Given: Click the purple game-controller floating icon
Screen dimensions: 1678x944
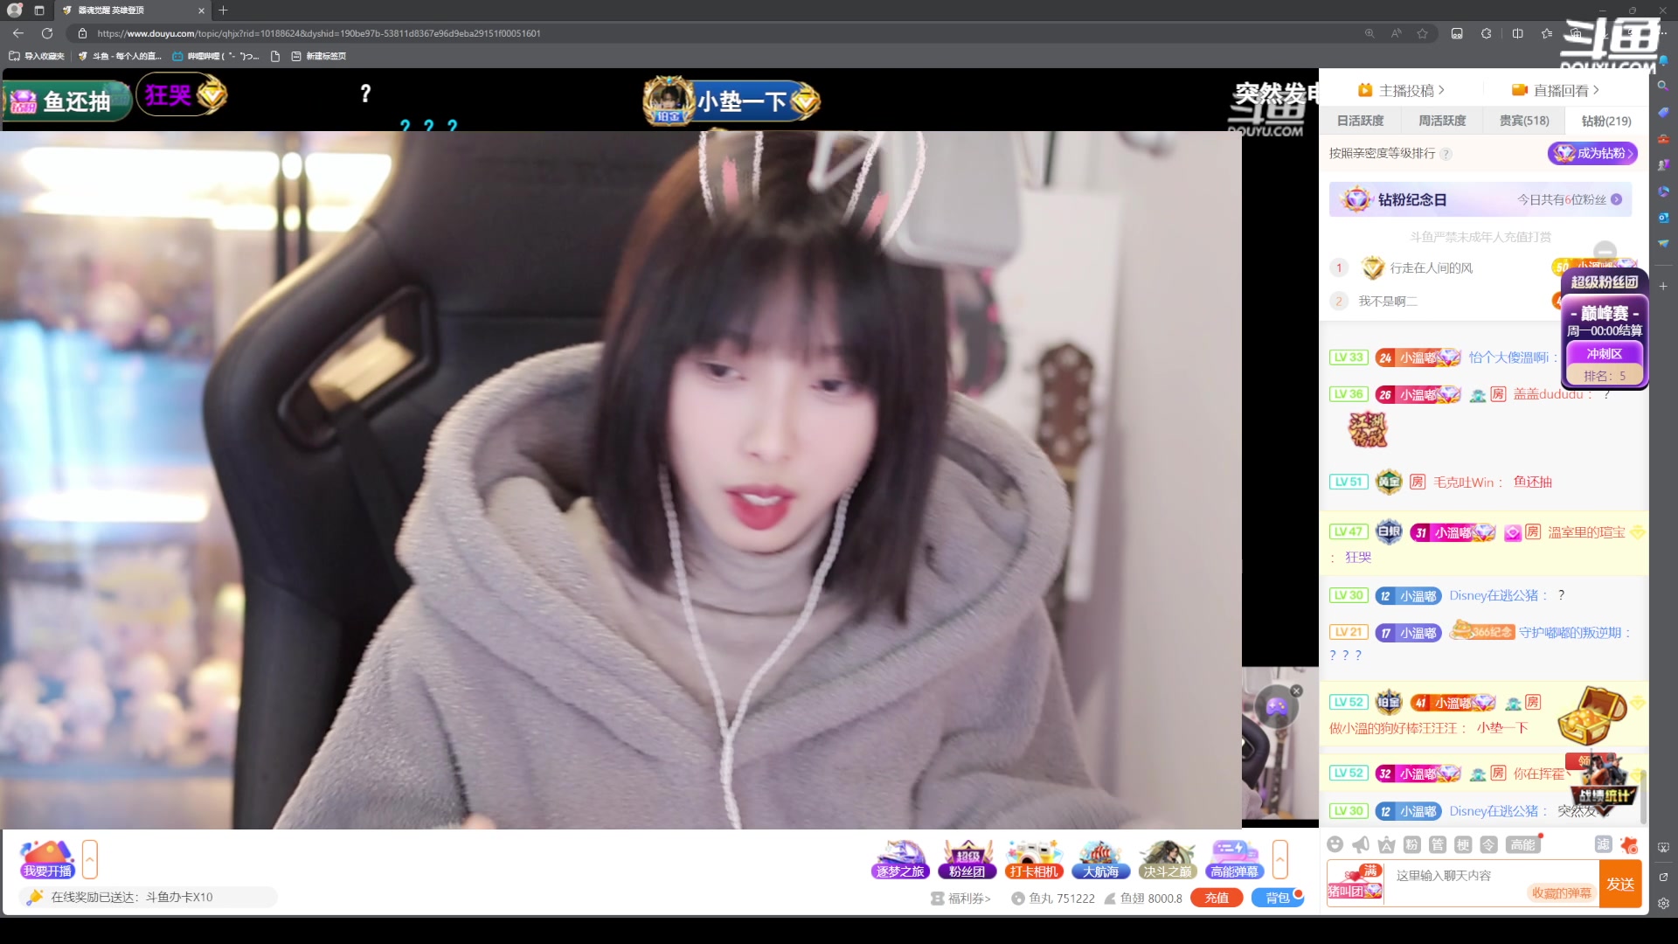Looking at the screenshot, I should pos(1277,707).
